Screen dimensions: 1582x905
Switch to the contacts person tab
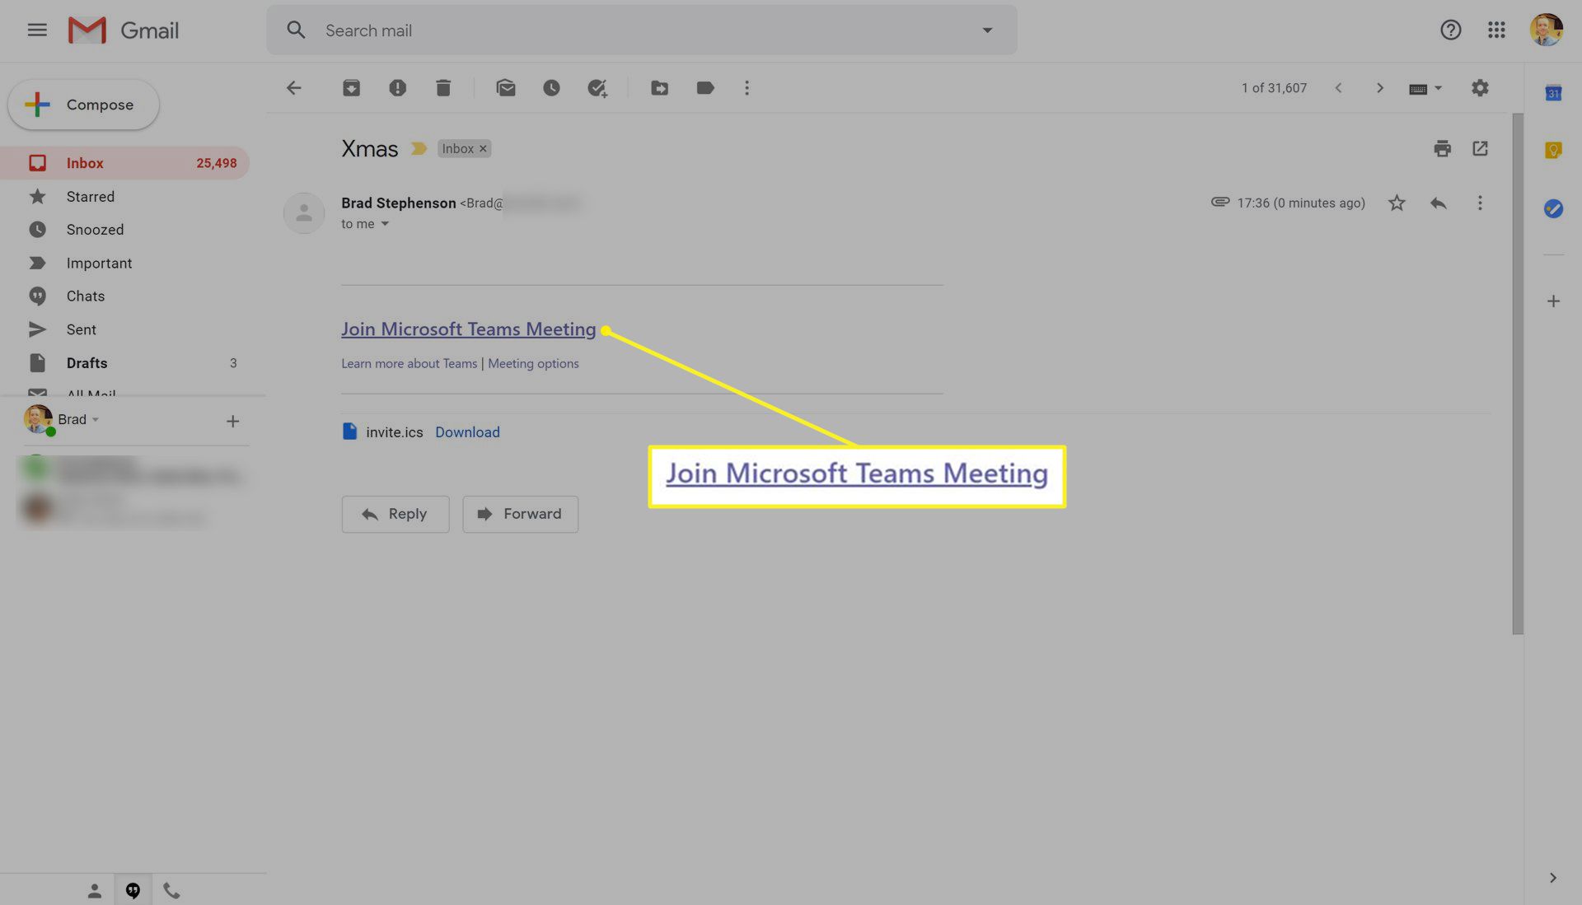(94, 891)
